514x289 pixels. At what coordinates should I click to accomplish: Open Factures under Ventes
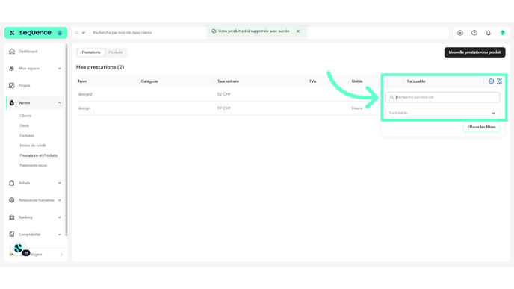click(x=27, y=136)
